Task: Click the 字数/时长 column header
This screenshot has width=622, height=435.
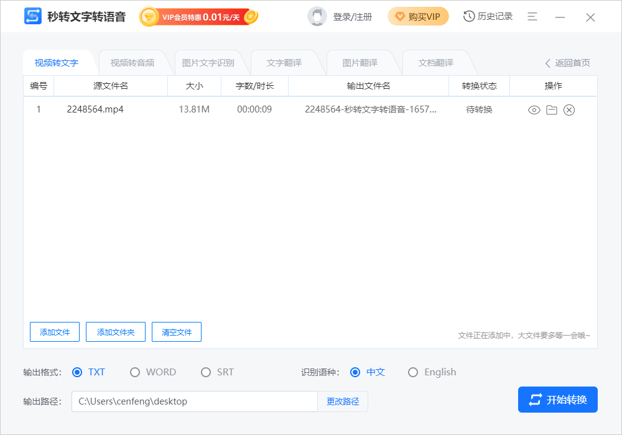Action: (254, 86)
